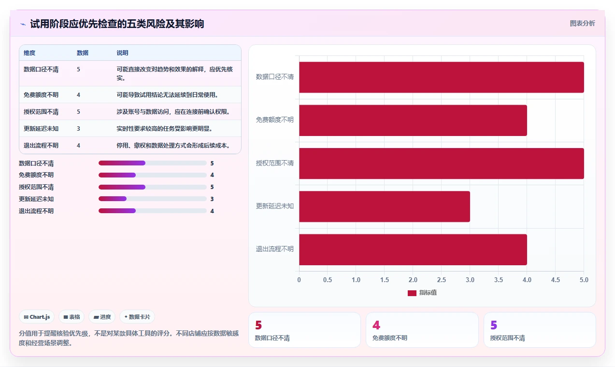
Task: Click the progress list label 更新延迟未知
Action: [x=36, y=199]
